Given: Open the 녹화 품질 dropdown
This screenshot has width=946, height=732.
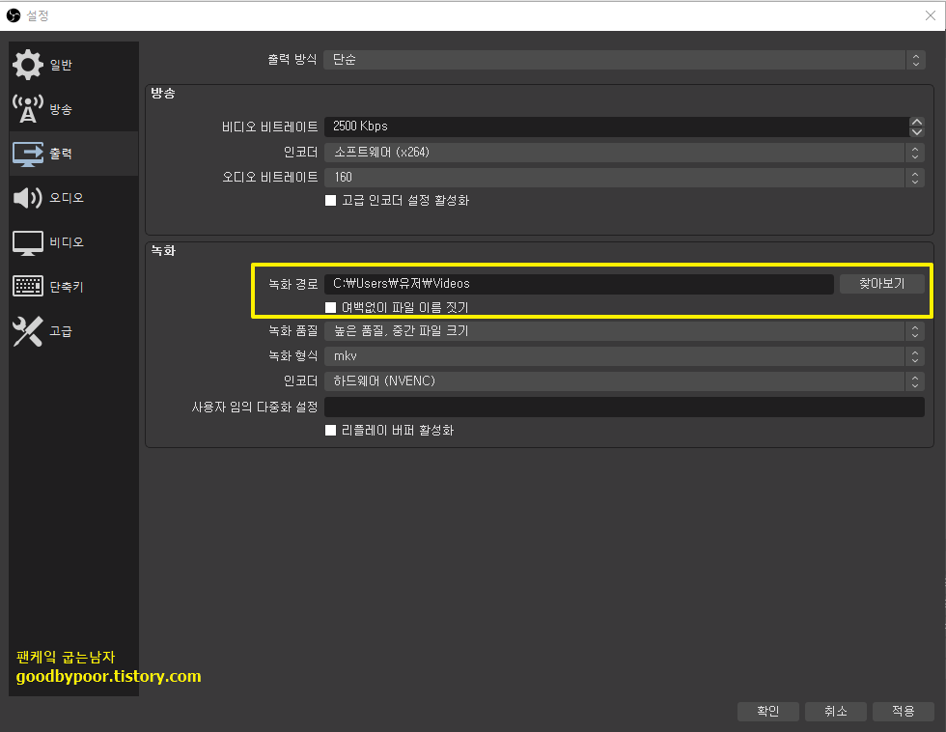Looking at the screenshot, I should point(624,331).
